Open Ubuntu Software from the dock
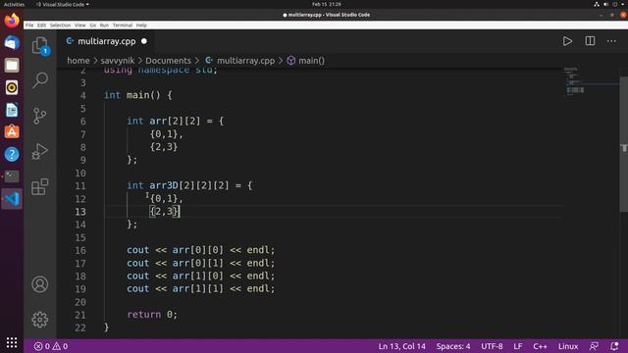This screenshot has height=353, width=628. click(x=12, y=131)
